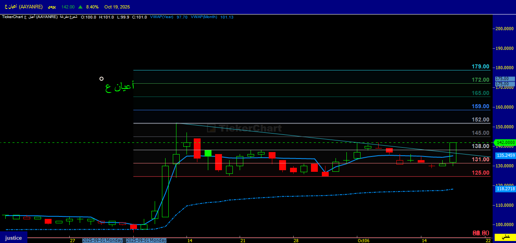Image resolution: width=516 pixels, height=243 pixels.
Task: Select the green Arabic stock name annotation
Action: (x=120, y=86)
